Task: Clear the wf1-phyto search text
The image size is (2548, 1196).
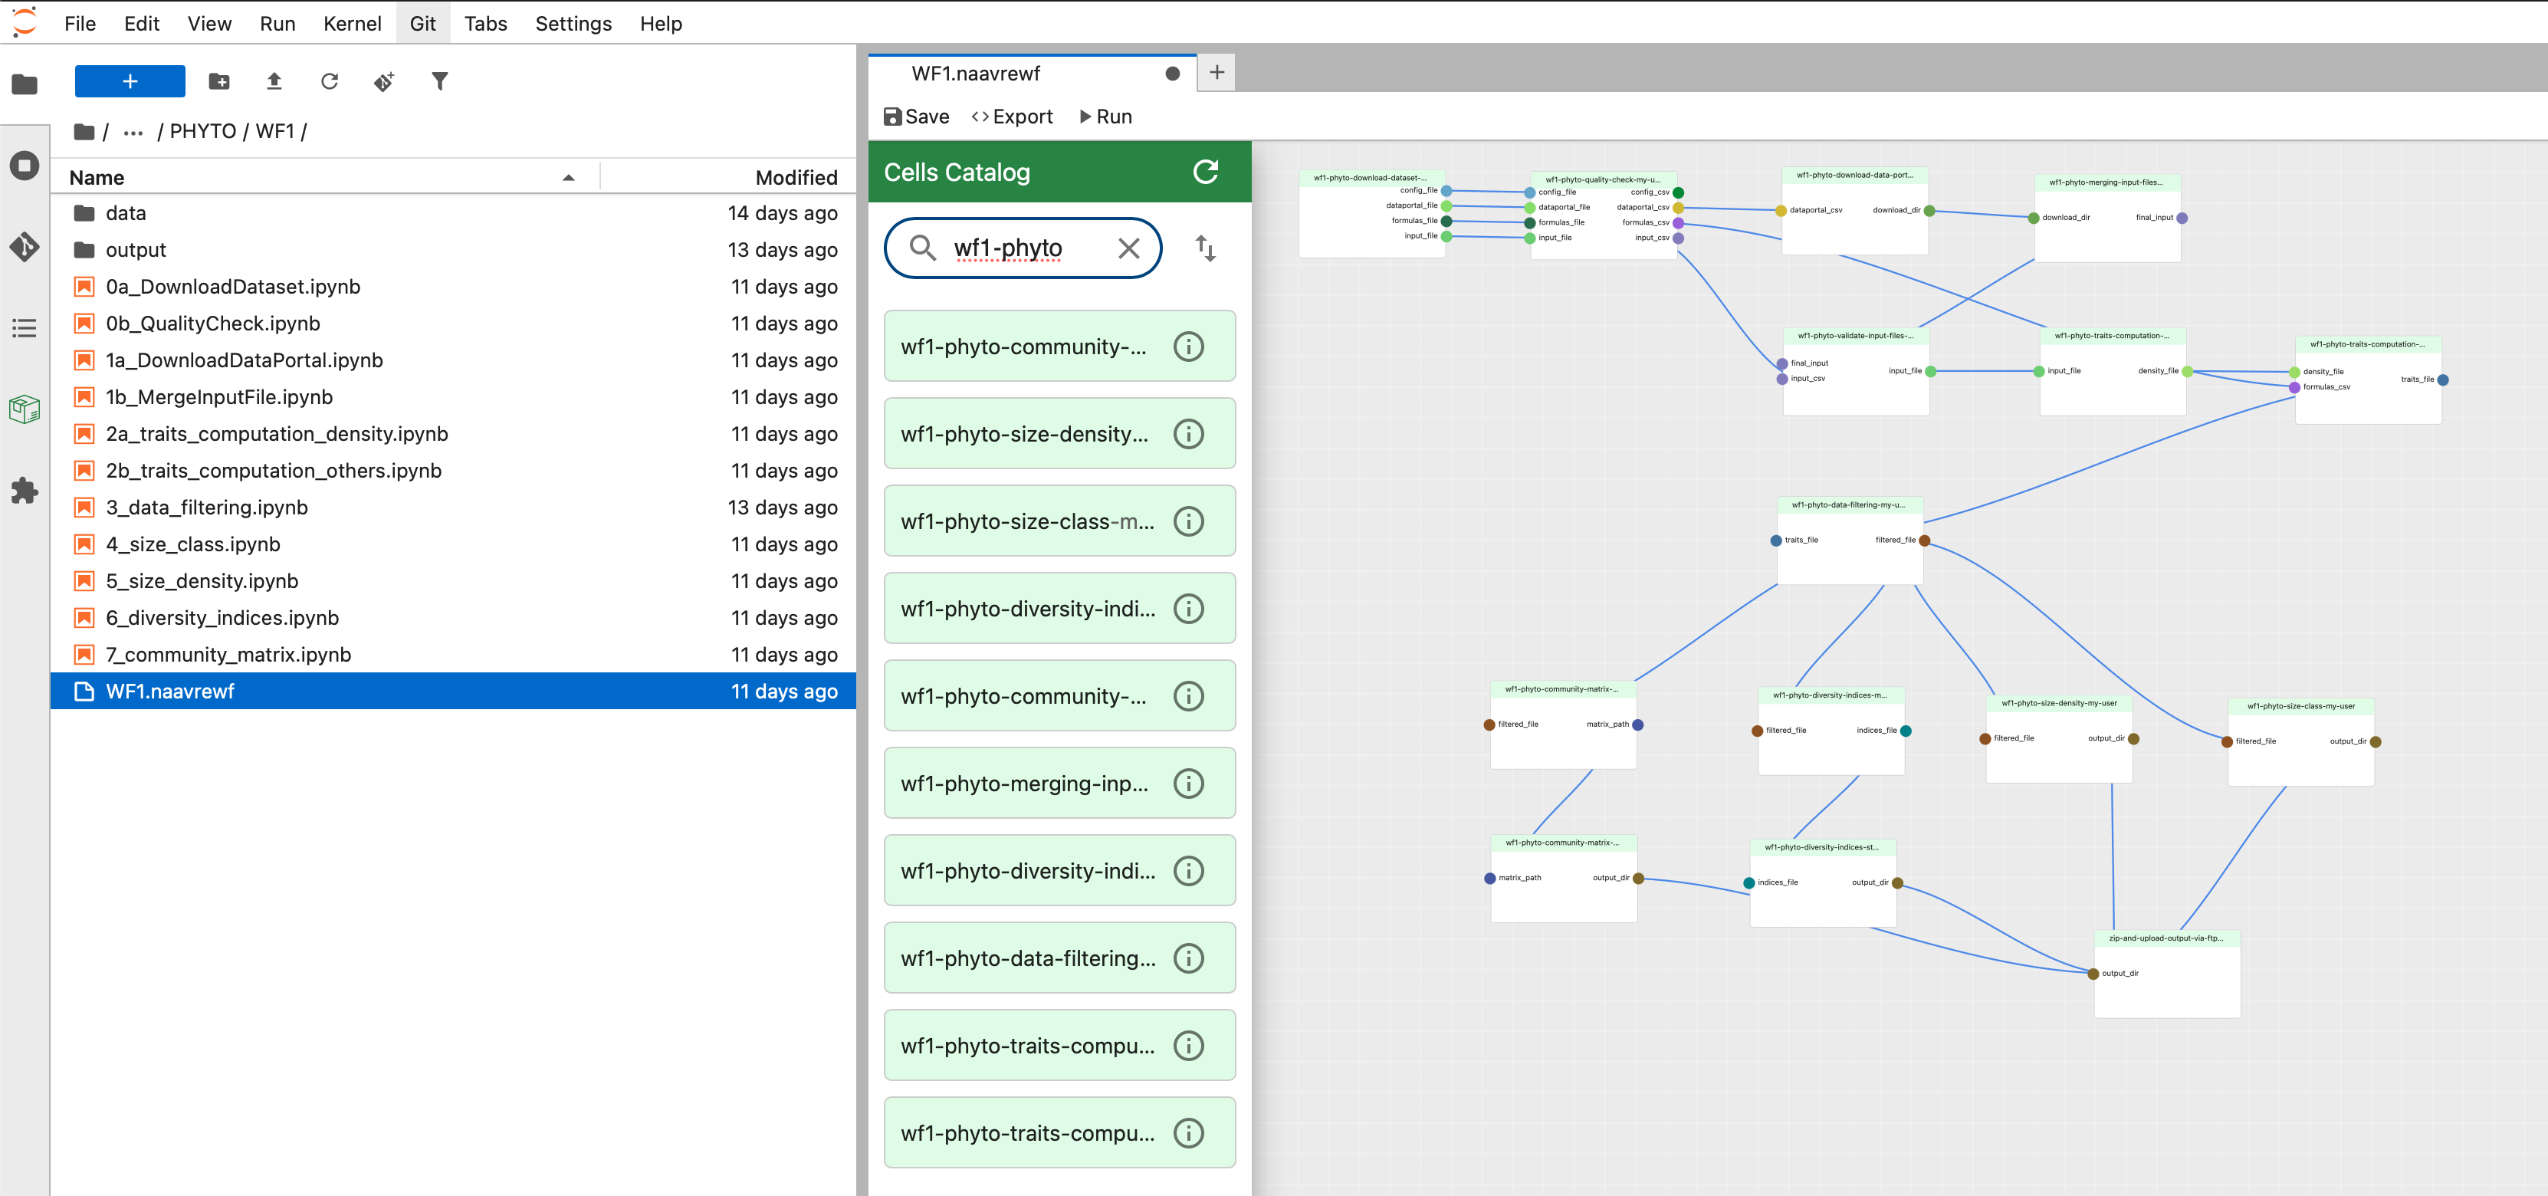Action: tap(1128, 248)
